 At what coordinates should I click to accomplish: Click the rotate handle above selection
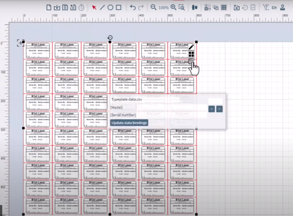point(110,38)
